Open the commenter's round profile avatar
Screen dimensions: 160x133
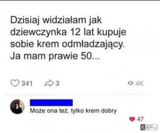pyautogui.click(x=17, y=107)
